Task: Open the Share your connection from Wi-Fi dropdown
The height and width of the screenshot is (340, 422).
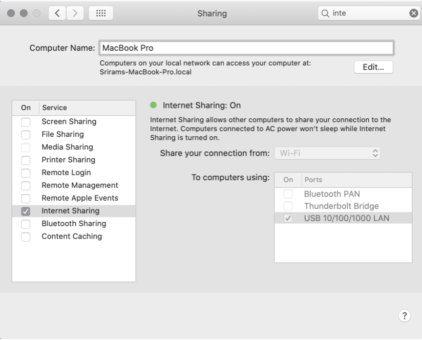Action: point(328,153)
